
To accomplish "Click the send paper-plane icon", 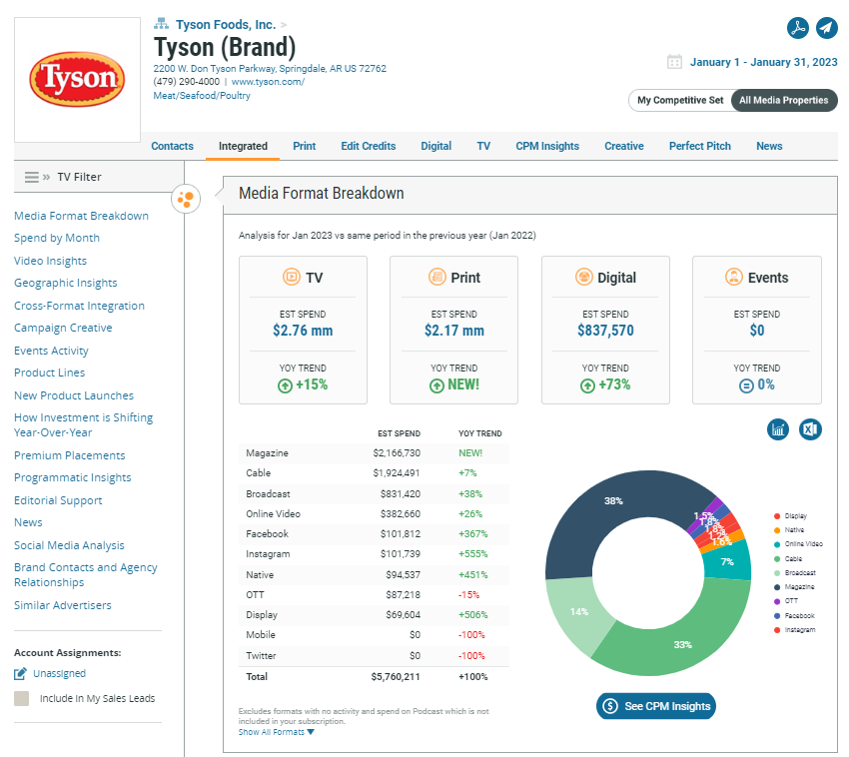I will tap(826, 28).
